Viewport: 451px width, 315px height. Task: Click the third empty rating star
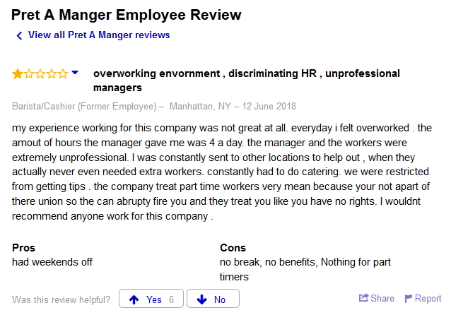[x=40, y=73]
